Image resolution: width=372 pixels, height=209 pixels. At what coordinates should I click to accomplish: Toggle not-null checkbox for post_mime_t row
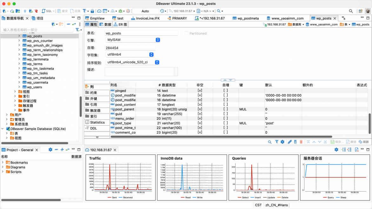pyautogui.click(x=200, y=128)
